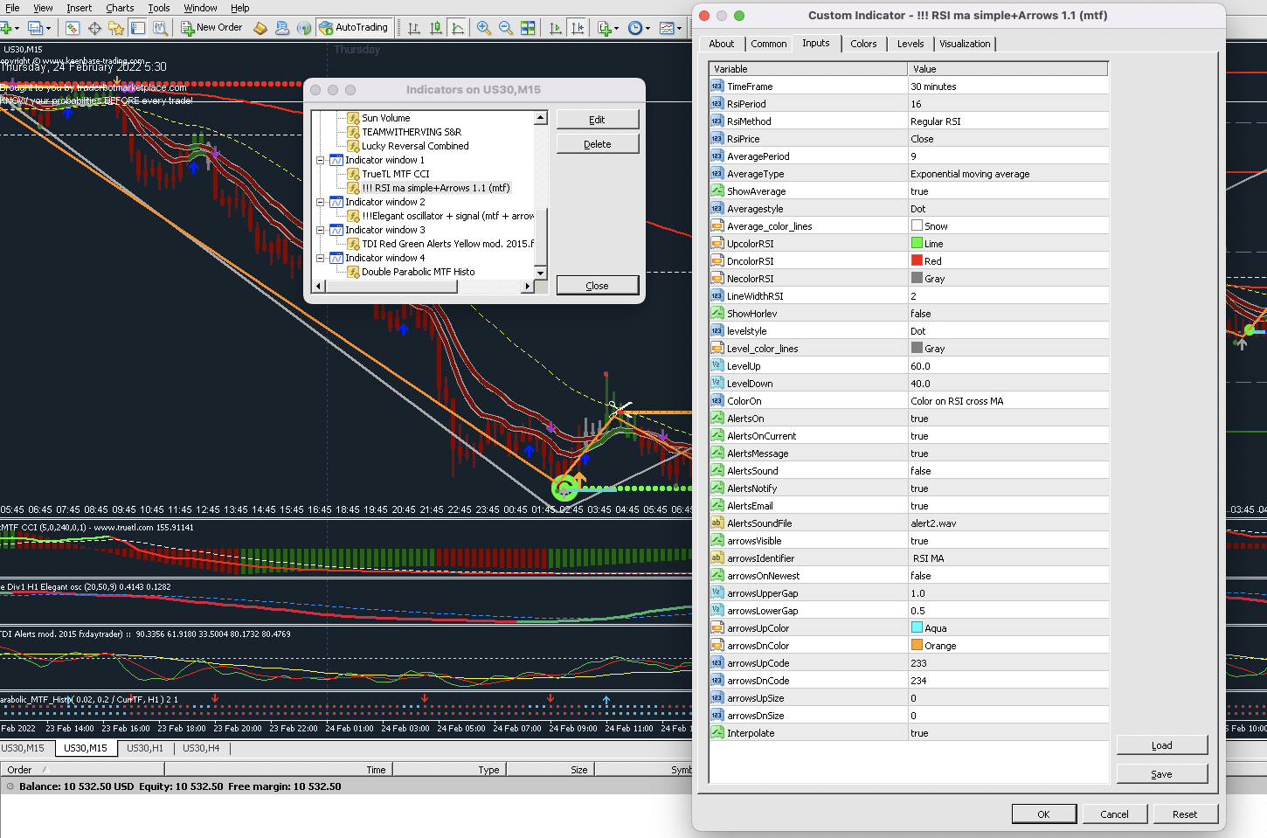Viewport: 1267px width, 838px height.
Task: Toggle the AutoTrading button
Action: 353,28
